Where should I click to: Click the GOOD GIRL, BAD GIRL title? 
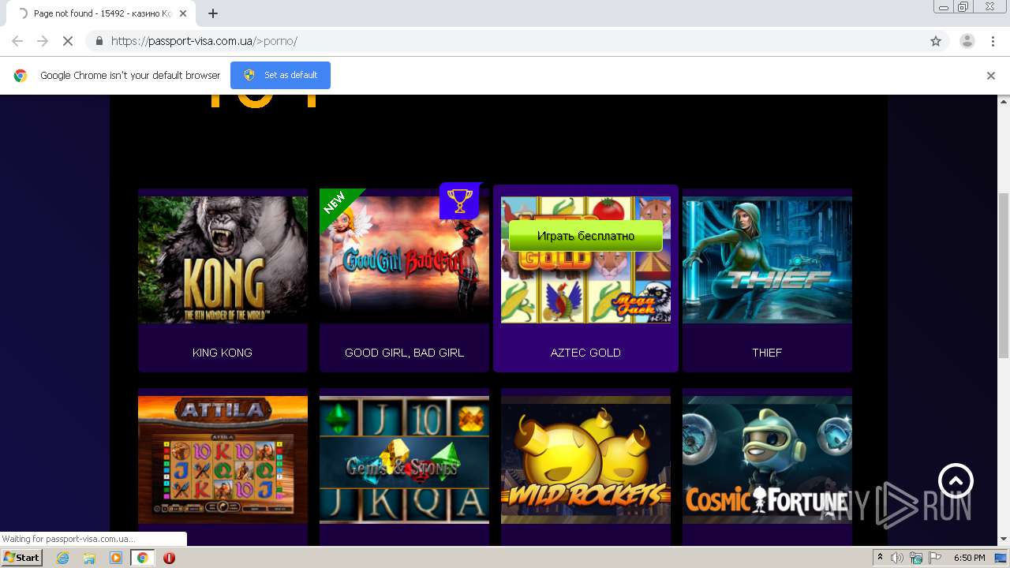pos(404,353)
